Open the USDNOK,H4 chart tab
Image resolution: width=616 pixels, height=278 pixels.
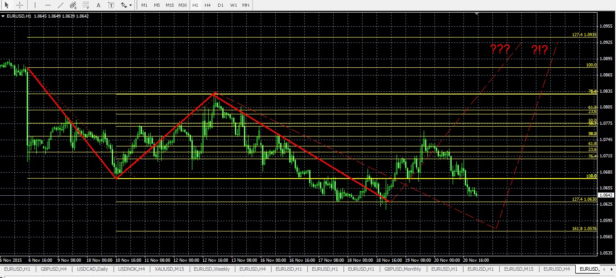(x=131, y=269)
